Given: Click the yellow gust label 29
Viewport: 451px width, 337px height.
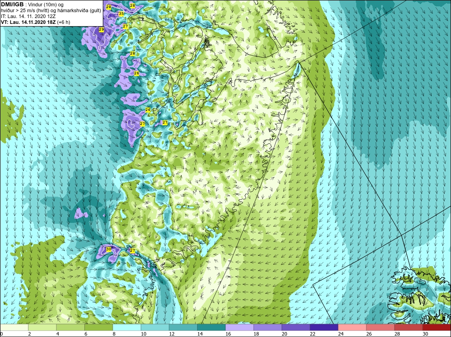Looking at the screenshot, I should coord(101,29).
